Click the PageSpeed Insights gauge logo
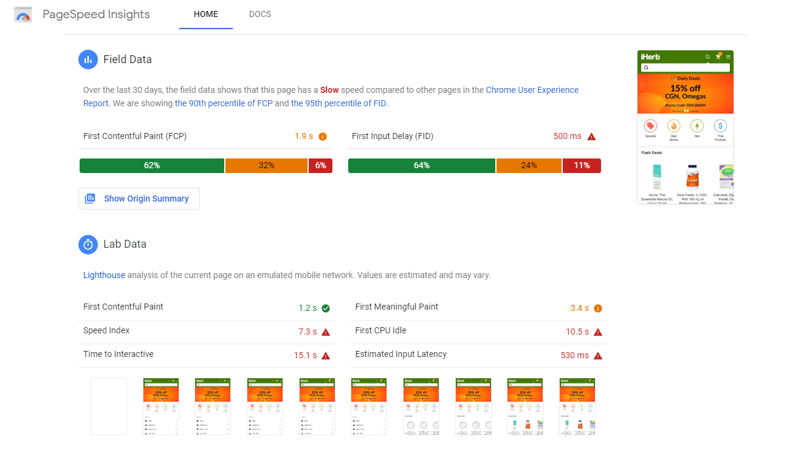Image resolution: width=787 pixels, height=459 pixels. point(22,15)
